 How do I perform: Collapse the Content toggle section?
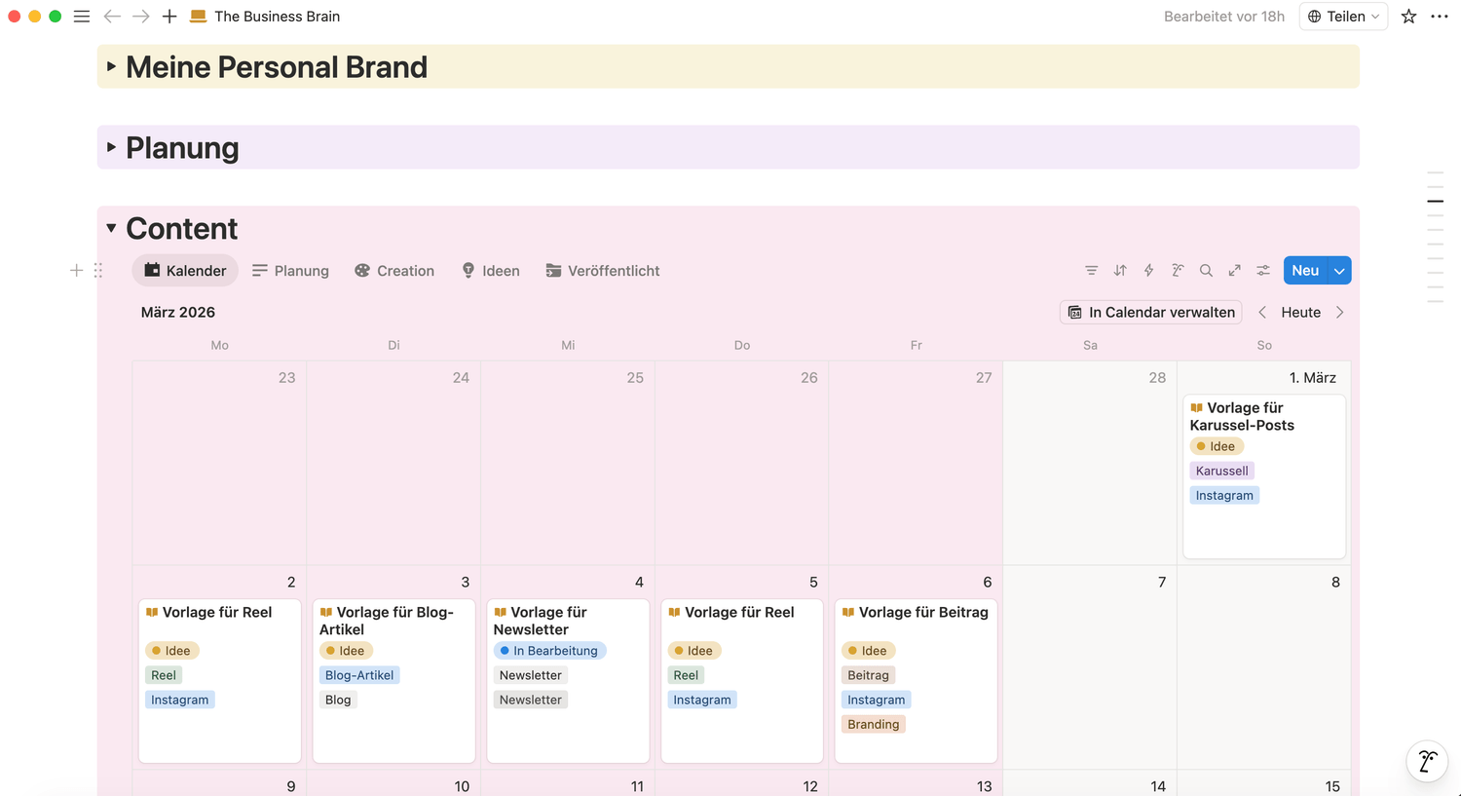(111, 228)
